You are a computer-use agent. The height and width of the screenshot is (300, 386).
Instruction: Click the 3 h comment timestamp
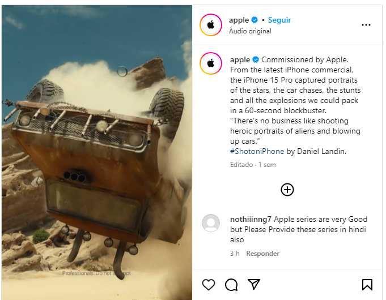pyautogui.click(x=235, y=254)
